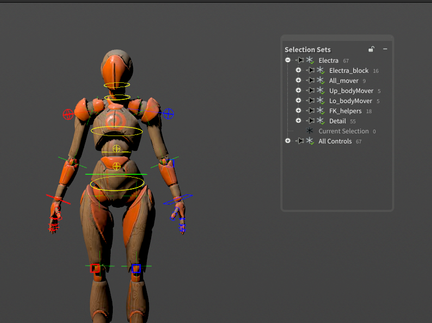Viewport: 432px width, 323px height.
Task: Collapse the Electra selection set tree
Action: click(288, 61)
